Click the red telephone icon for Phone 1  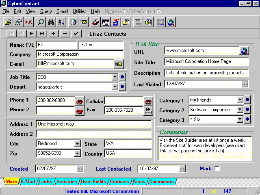pos(80,101)
